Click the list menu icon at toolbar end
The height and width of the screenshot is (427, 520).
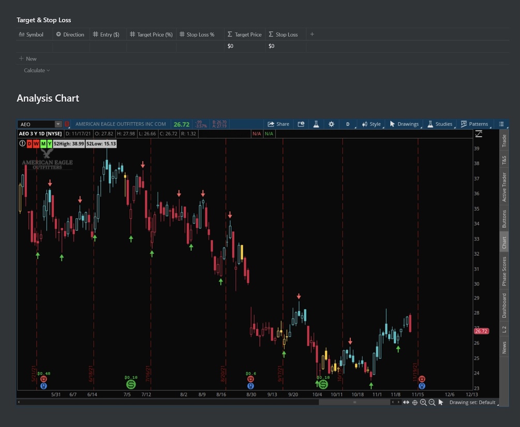[501, 124]
